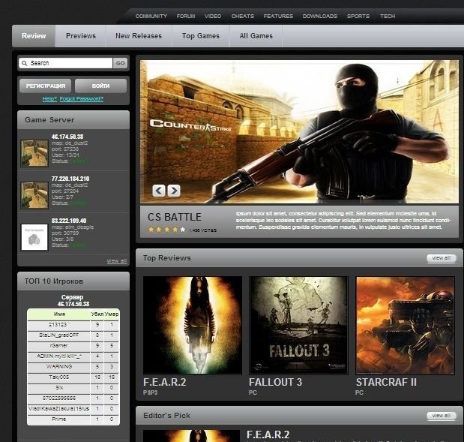
Task: Click the Имя column header
Action: pos(59,314)
